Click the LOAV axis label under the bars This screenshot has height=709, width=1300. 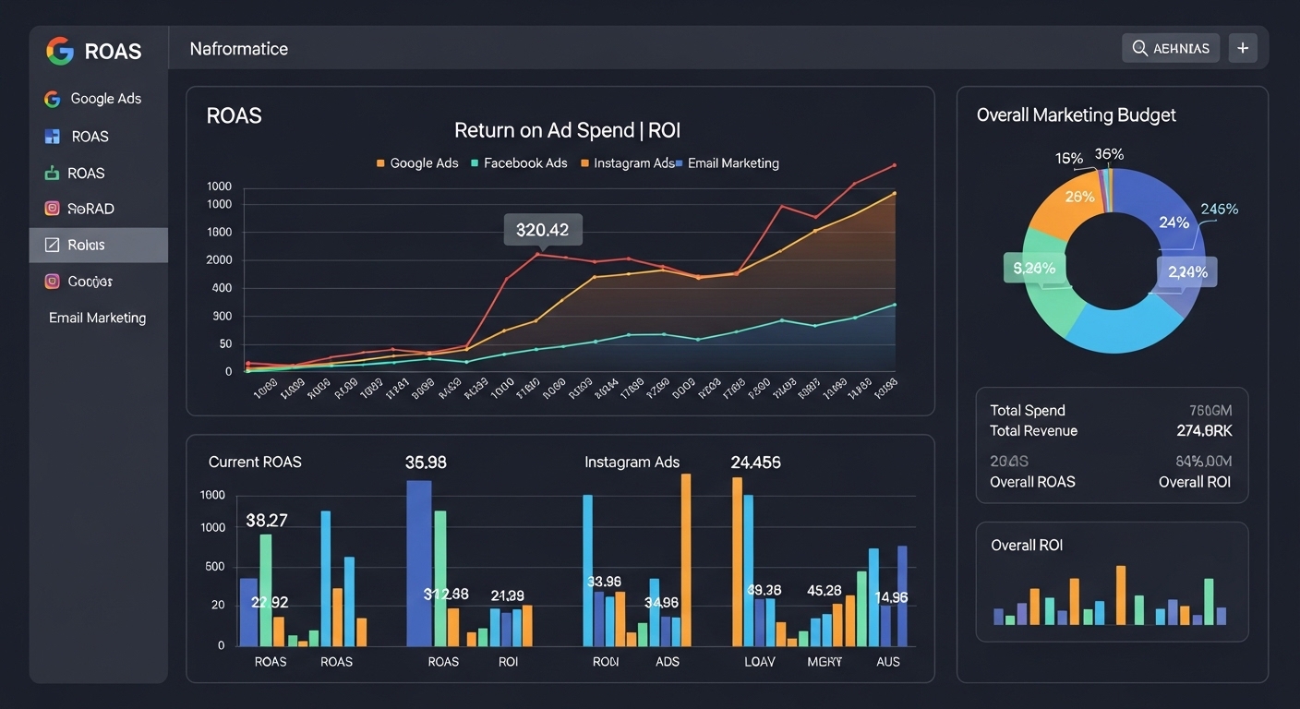[x=760, y=662]
